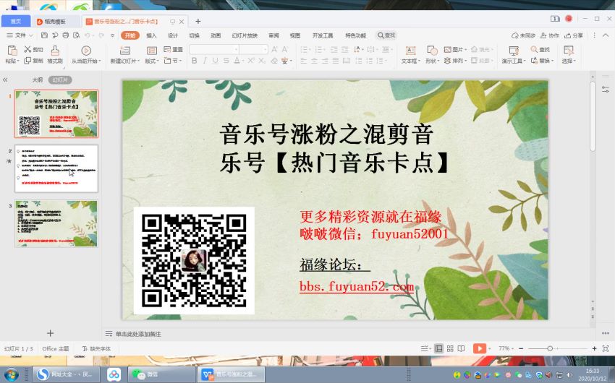Switch to Reading view in status bar

point(462,348)
